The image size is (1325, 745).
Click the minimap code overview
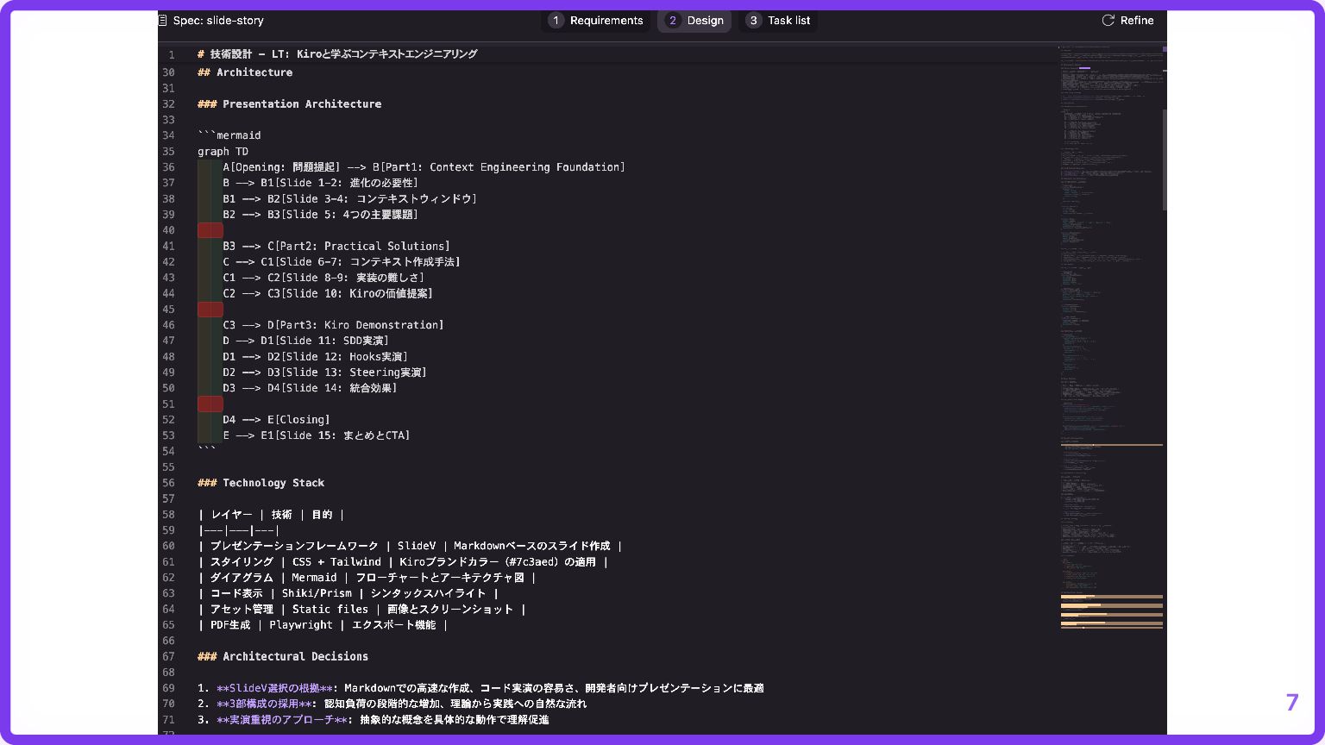(1109, 336)
